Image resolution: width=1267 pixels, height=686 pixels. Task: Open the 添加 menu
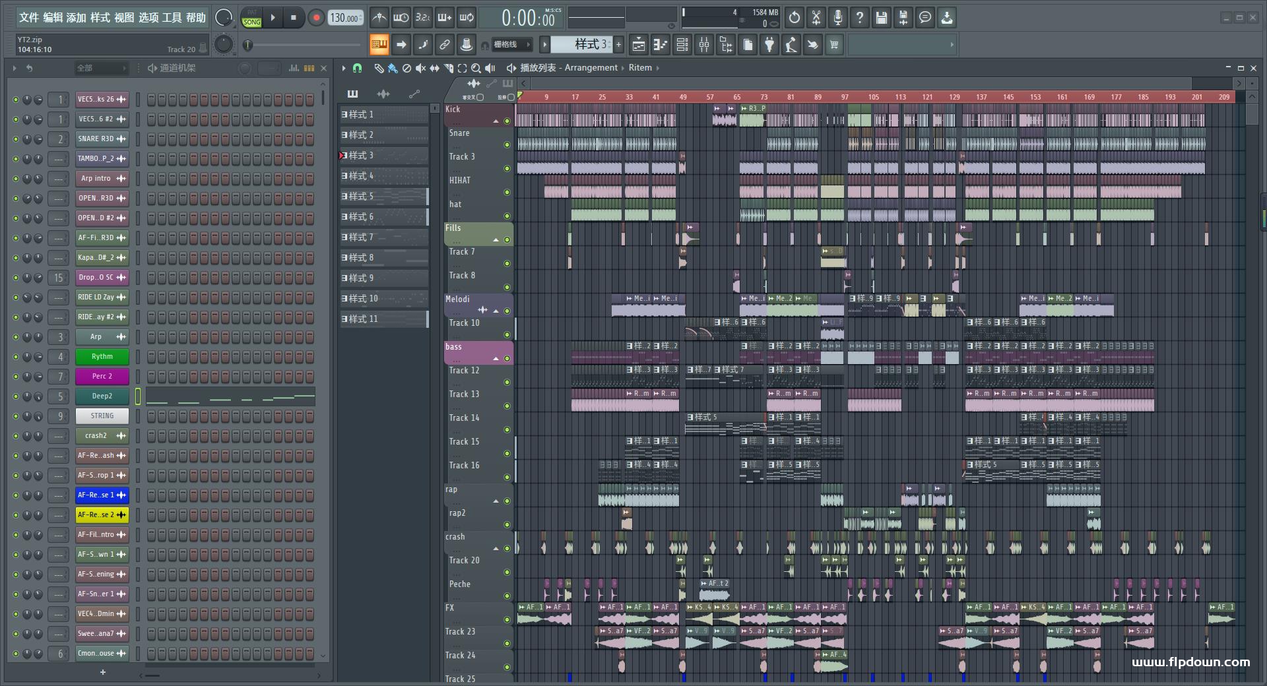pyautogui.click(x=77, y=18)
